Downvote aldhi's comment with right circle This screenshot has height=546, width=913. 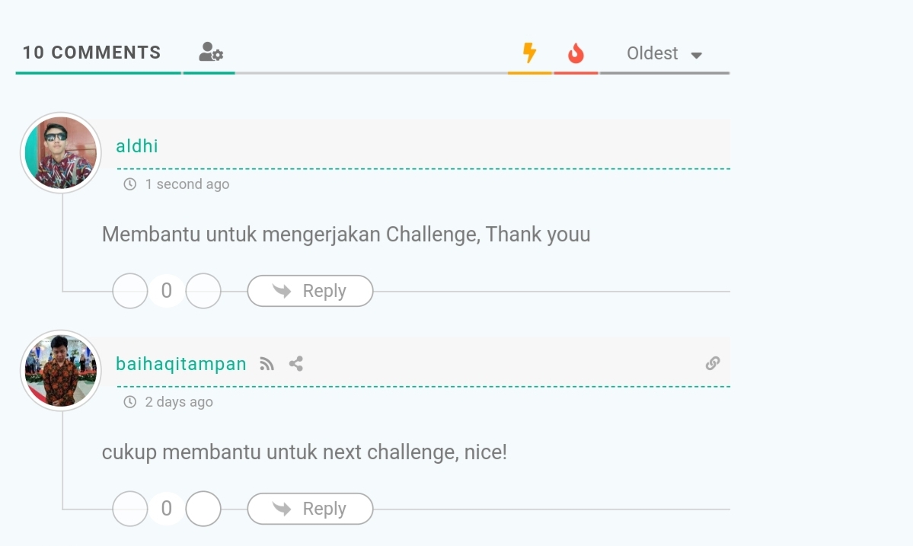[x=203, y=290]
